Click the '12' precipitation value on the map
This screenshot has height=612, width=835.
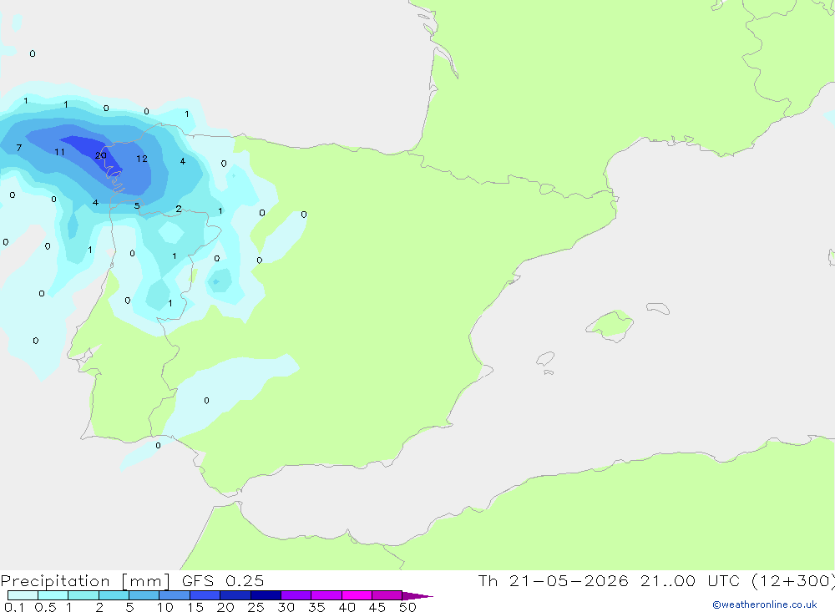[x=142, y=158]
